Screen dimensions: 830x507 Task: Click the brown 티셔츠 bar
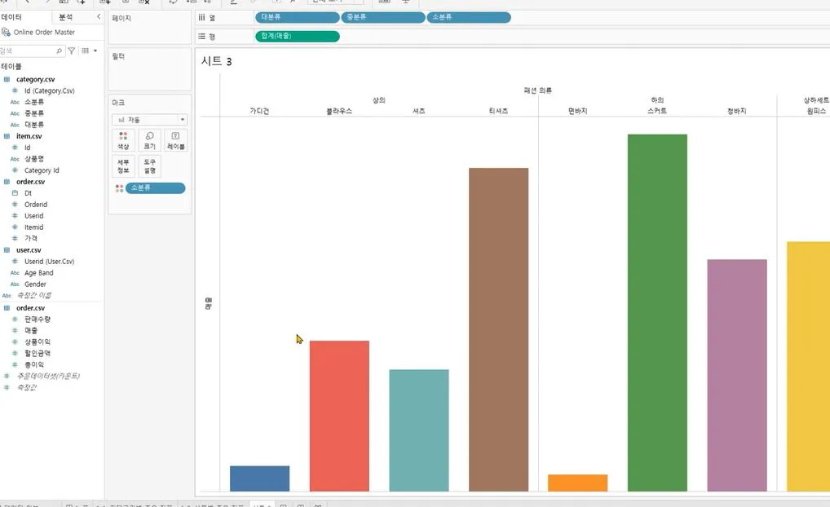pos(499,329)
